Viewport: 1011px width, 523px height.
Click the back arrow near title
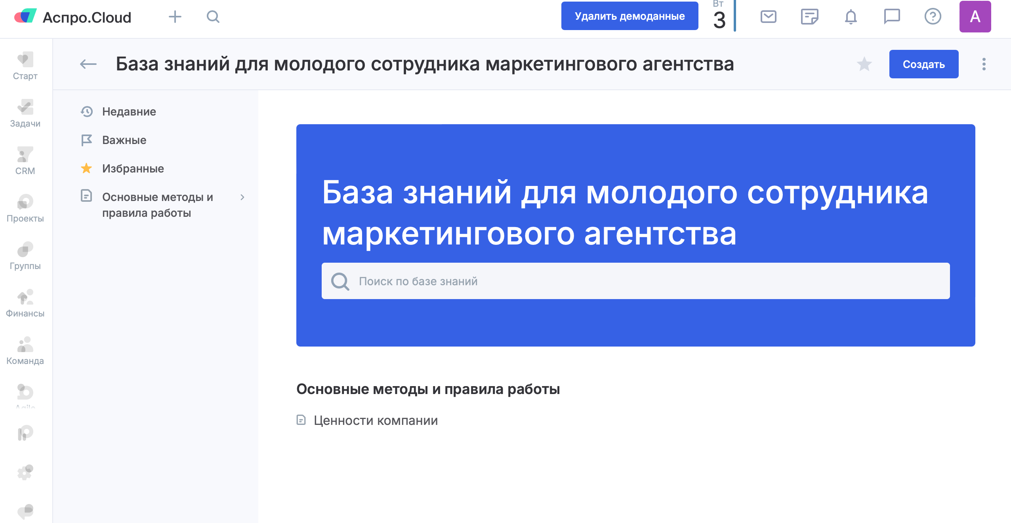click(x=88, y=64)
